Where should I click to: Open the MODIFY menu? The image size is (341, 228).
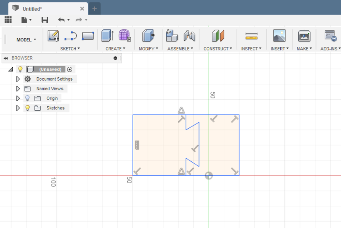tap(148, 49)
